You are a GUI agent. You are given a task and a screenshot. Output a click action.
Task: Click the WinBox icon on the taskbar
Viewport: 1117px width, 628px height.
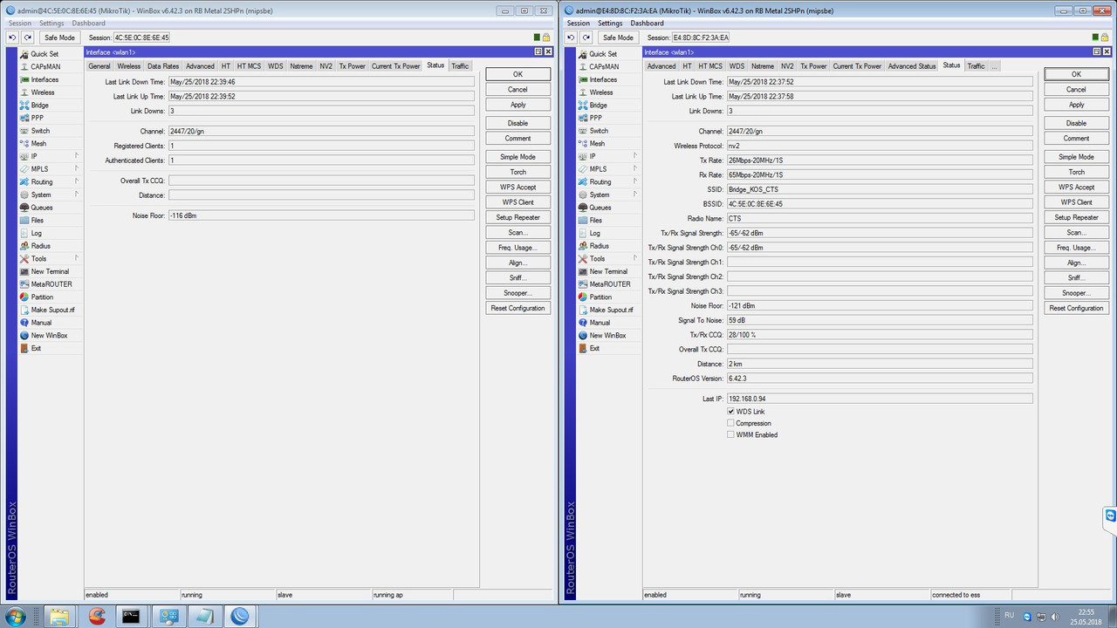(239, 617)
